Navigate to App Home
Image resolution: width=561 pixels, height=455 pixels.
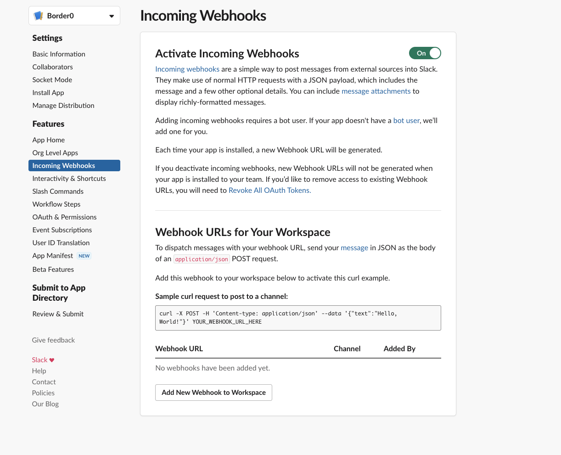tap(49, 140)
